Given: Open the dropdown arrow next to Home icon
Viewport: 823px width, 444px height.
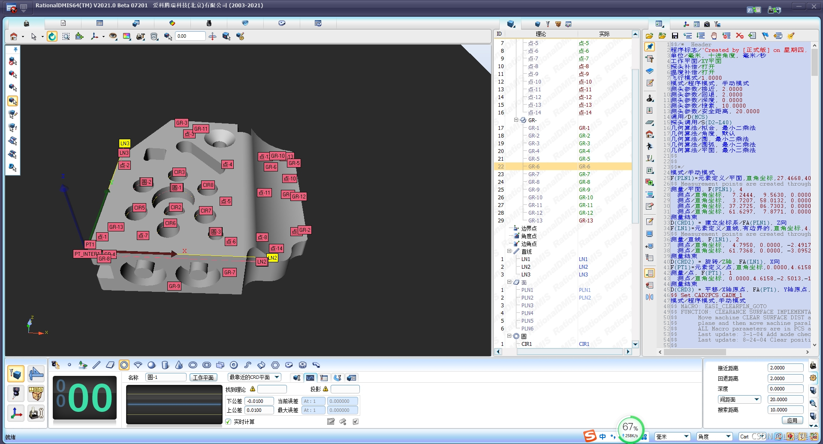Looking at the screenshot, I should [x=23, y=37].
